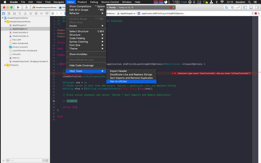Expand the Products folder
The image size is (261, 163).
point(5,65)
